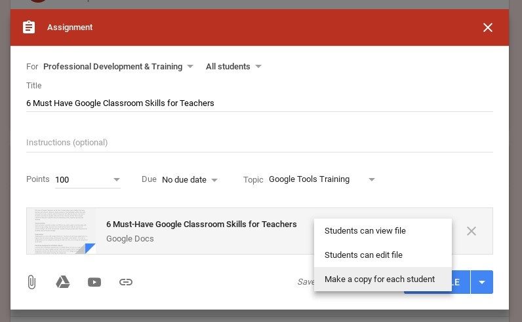Click the Instructions (optional) field

[x=259, y=143]
